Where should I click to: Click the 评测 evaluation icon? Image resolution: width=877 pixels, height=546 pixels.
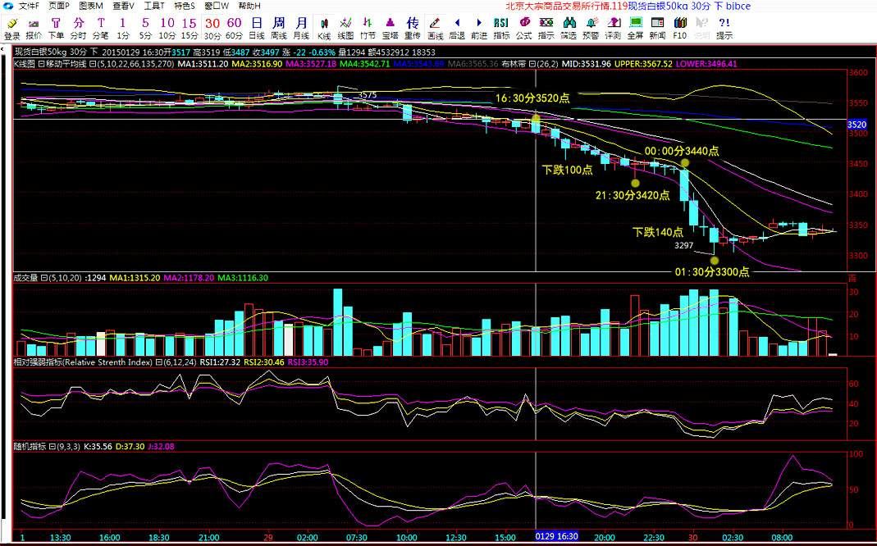click(613, 29)
